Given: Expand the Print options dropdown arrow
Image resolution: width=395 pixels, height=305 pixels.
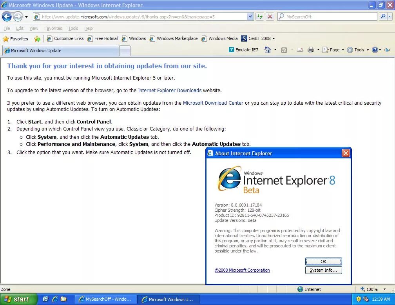Looking at the screenshot, I should tap(318, 50).
